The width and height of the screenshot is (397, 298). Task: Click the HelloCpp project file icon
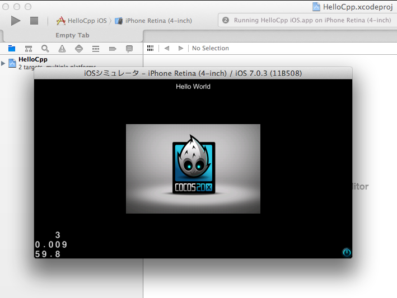pyautogui.click(x=12, y=63)
